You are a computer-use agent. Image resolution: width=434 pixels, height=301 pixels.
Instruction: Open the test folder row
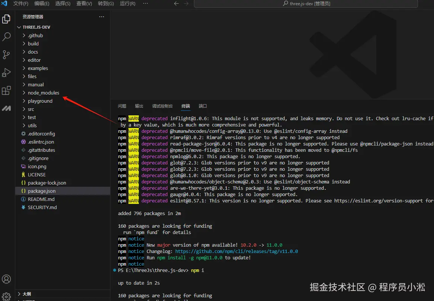pos(63,117)
